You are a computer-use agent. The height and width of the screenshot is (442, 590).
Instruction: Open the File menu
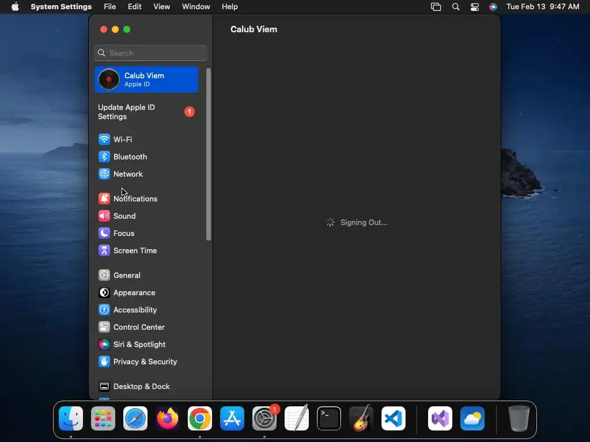[x=110, y=7]
